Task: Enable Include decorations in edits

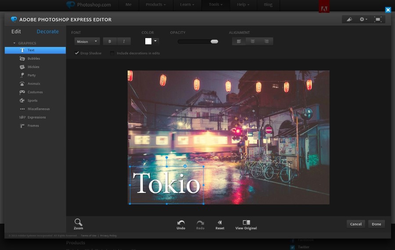Action: (x=112, y=53)
